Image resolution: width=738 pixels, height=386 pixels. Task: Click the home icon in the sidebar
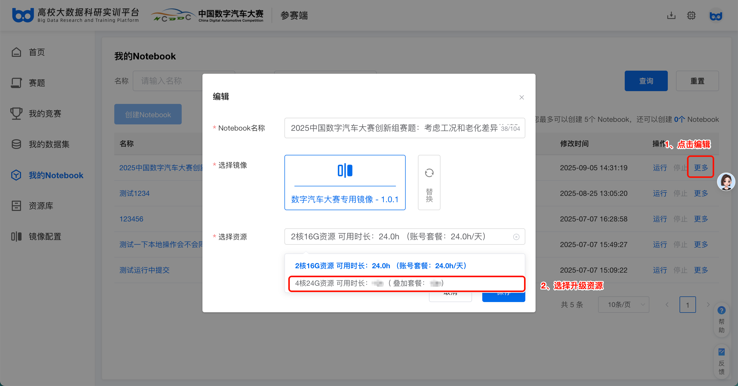(x=16, y=52)
